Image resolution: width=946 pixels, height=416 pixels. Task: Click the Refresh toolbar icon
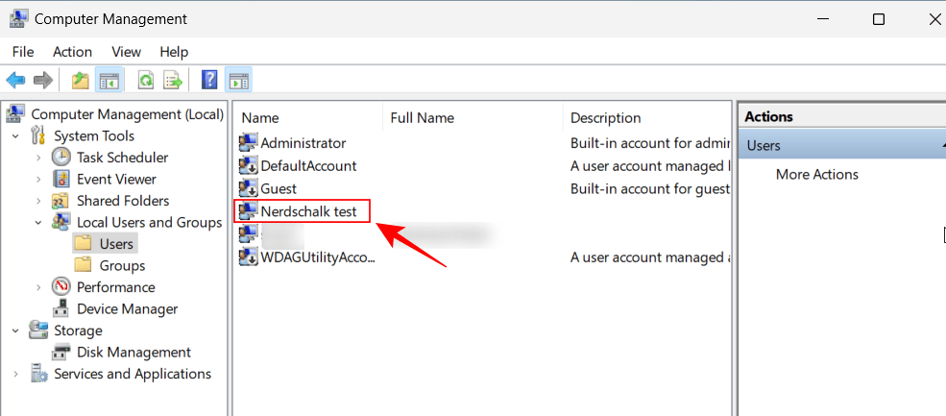coord(146,81)
